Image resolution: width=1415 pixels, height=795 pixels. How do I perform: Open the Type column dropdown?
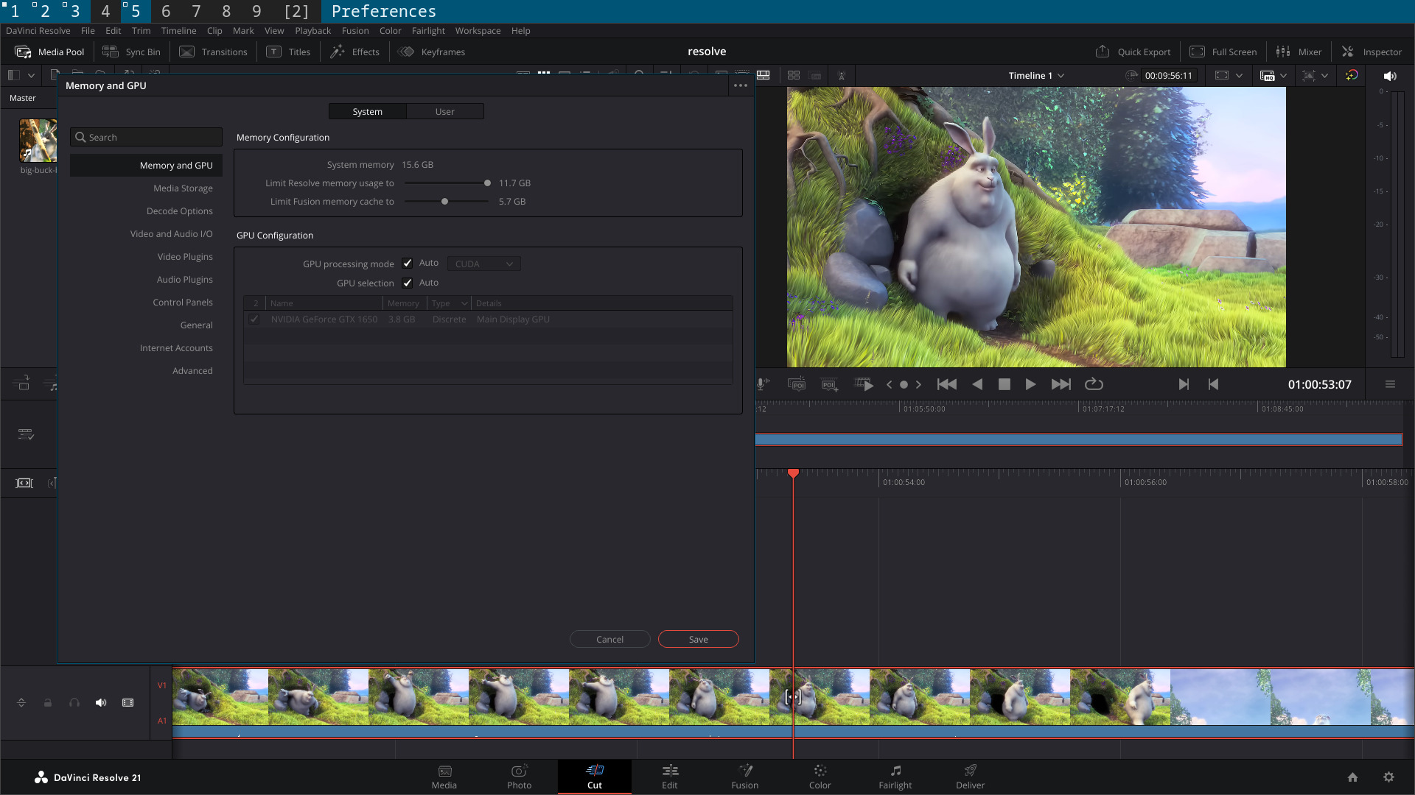pos(464,303)
